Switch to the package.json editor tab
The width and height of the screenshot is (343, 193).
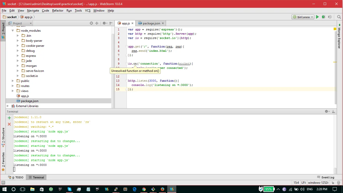click(x=151, y=23)
